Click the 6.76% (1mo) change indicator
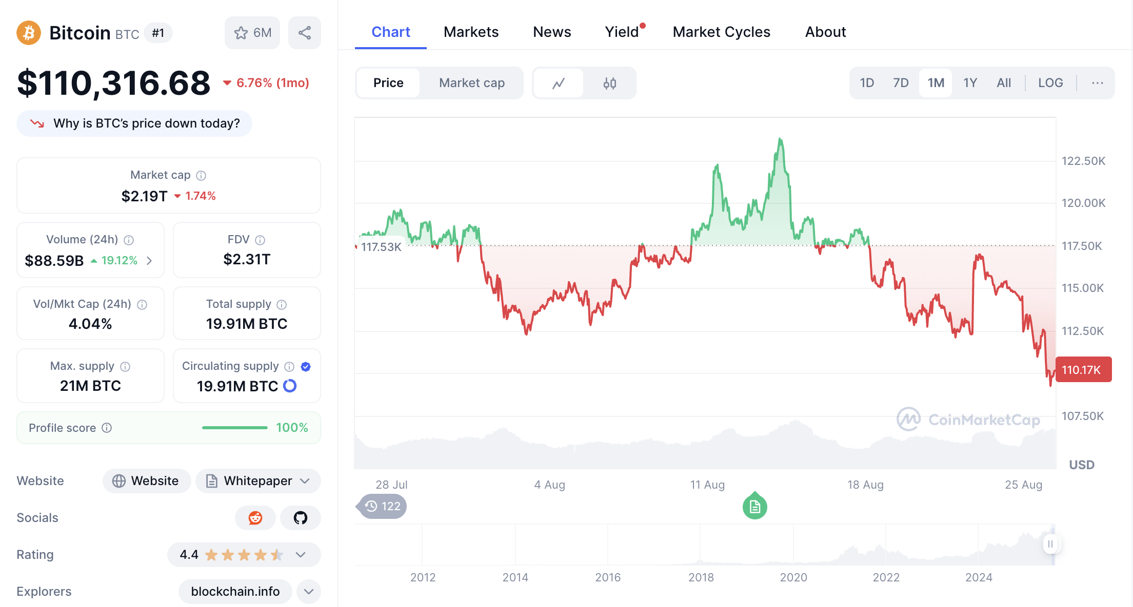The height and width of the screenshot is (607, 1133). 266,83
